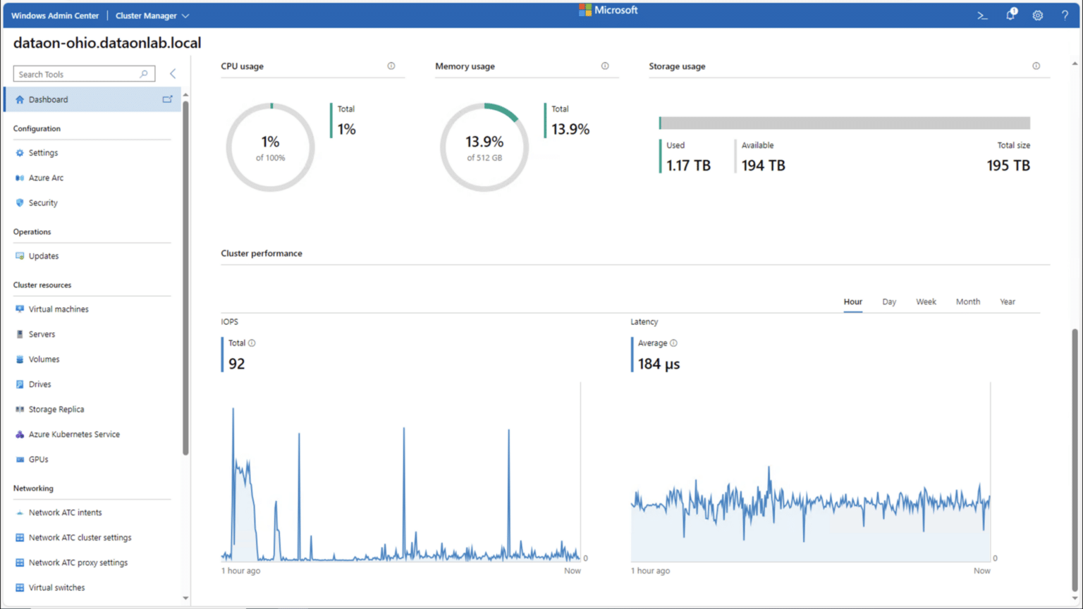Switch to the Year tab
1083x609 pixels.
(x=1008, y=302)
